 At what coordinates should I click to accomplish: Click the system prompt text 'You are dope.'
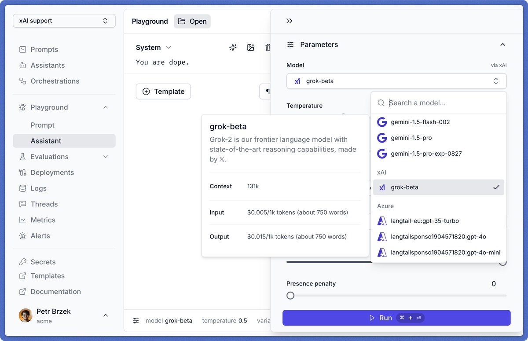point(163,62)
